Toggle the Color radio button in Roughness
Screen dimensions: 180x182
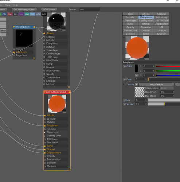point(124,66)
